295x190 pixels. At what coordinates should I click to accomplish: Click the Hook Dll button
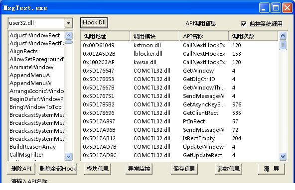click(x=94, y=23)
